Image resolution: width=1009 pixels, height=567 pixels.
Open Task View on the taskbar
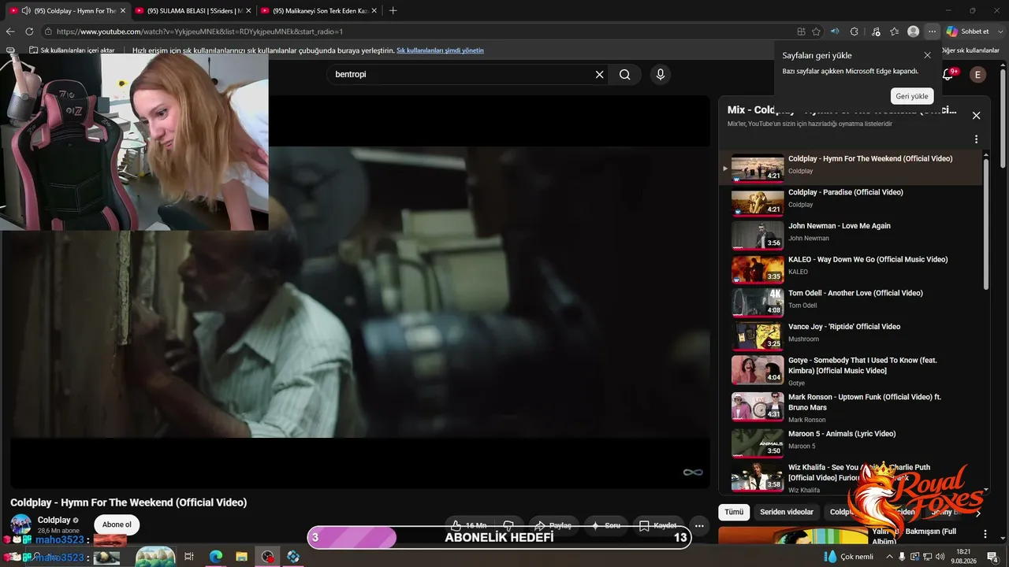(x=189, y=557)
